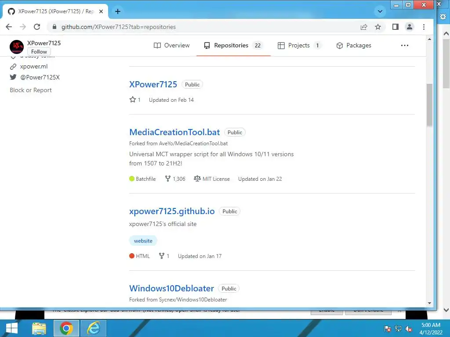The image size is (450, 337).
Task: Expand the profile nav more menu
Action: [405, 45]
